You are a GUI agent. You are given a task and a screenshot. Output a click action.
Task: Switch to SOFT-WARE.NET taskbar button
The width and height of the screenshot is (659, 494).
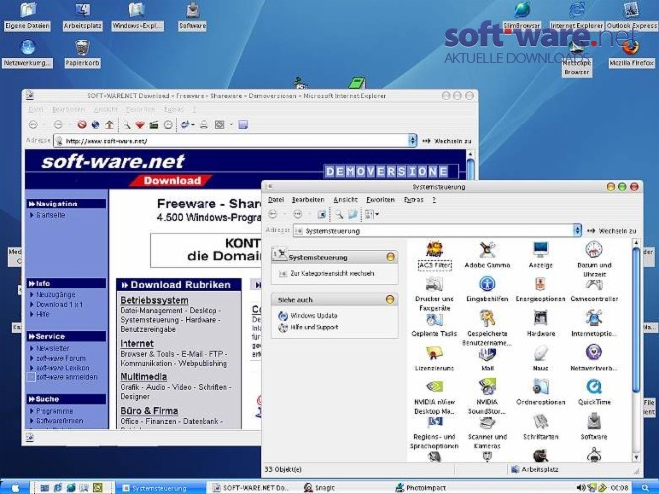coord(251,488)
